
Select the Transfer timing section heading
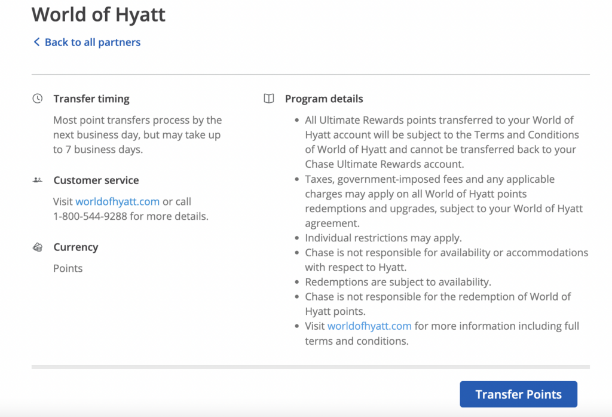pyautogui.click(x=91, y=98)
